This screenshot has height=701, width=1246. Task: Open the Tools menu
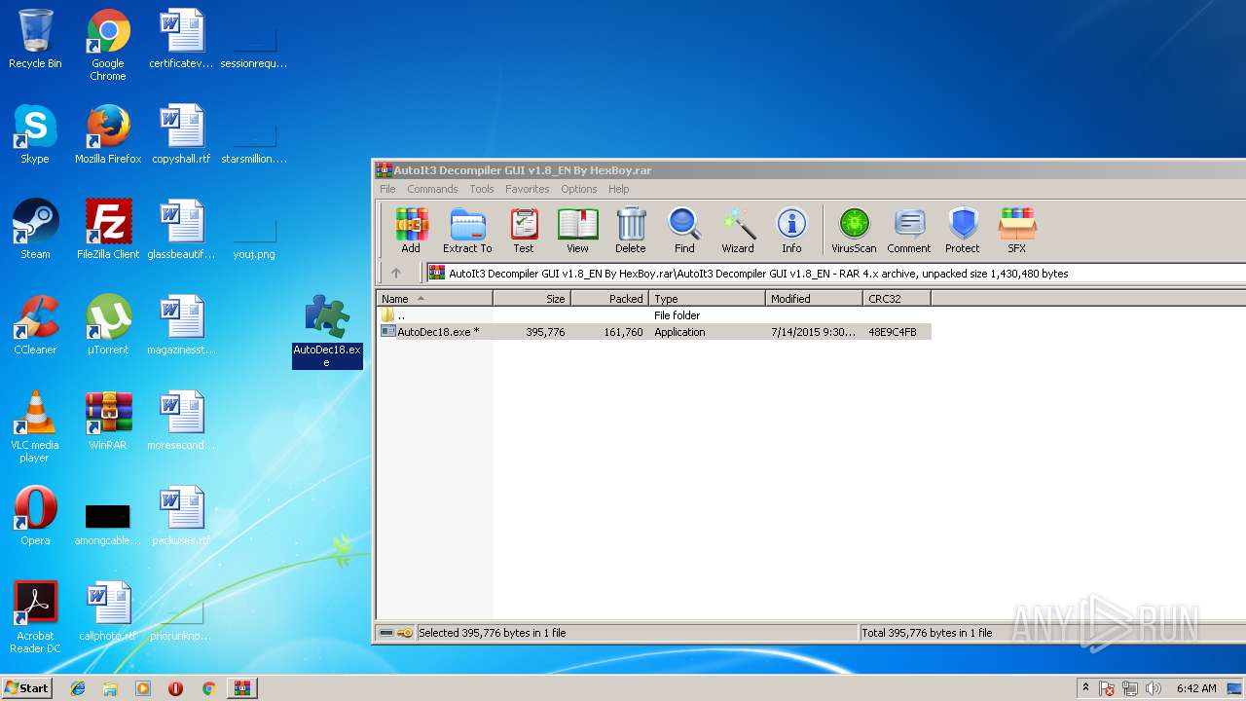pyautogui.click(x=482, y=189)
